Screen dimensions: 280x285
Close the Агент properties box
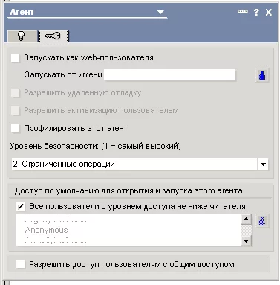pyautogui.click(x=269, y=13)
